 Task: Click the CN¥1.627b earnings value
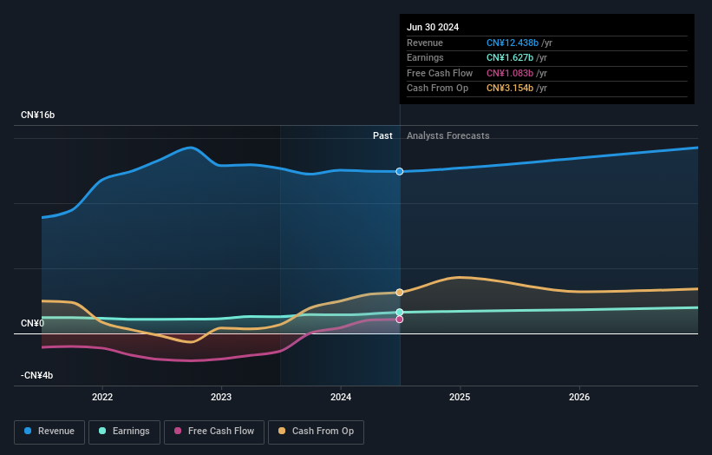[x=510, y=57]
